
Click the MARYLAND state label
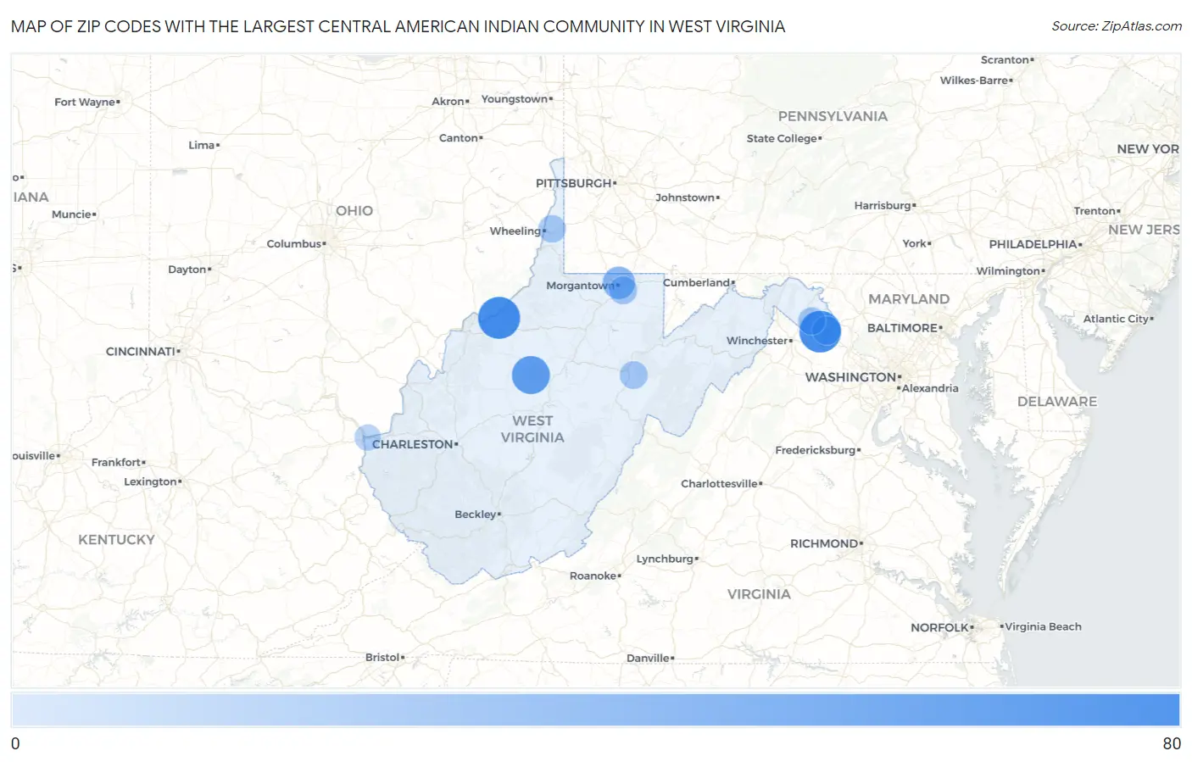(x=909, y=299)
